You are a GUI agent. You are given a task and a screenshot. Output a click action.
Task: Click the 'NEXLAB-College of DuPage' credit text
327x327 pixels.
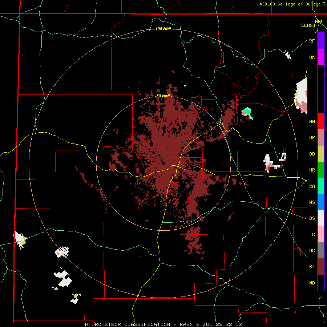pos(291,4)
